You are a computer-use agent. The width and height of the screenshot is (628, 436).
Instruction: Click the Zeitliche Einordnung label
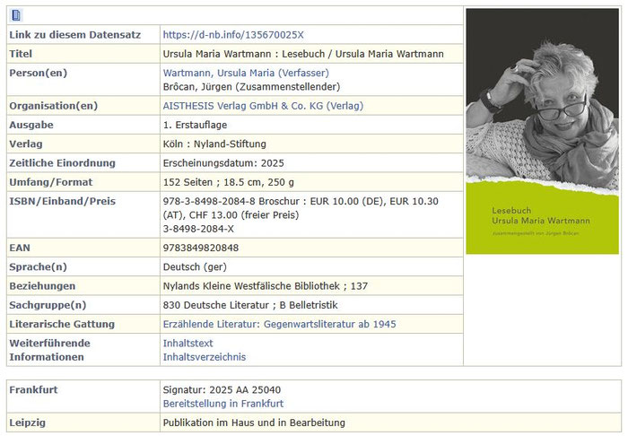tap(62, 163)
